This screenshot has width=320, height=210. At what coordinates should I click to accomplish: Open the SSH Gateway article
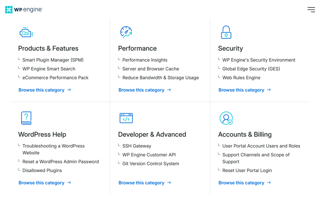pos(137,146)
